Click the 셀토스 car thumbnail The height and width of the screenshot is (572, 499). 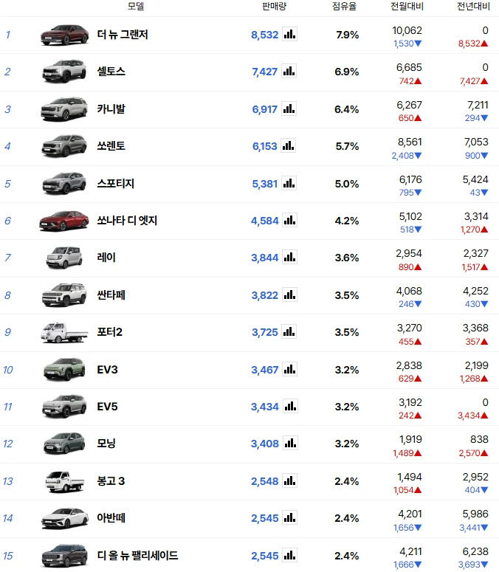(64, 71)
